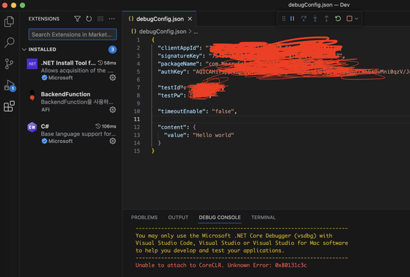Open the Extensions view icon
Image resolution: width=410 pixels, height=277 pixels.
click(9, 106)
